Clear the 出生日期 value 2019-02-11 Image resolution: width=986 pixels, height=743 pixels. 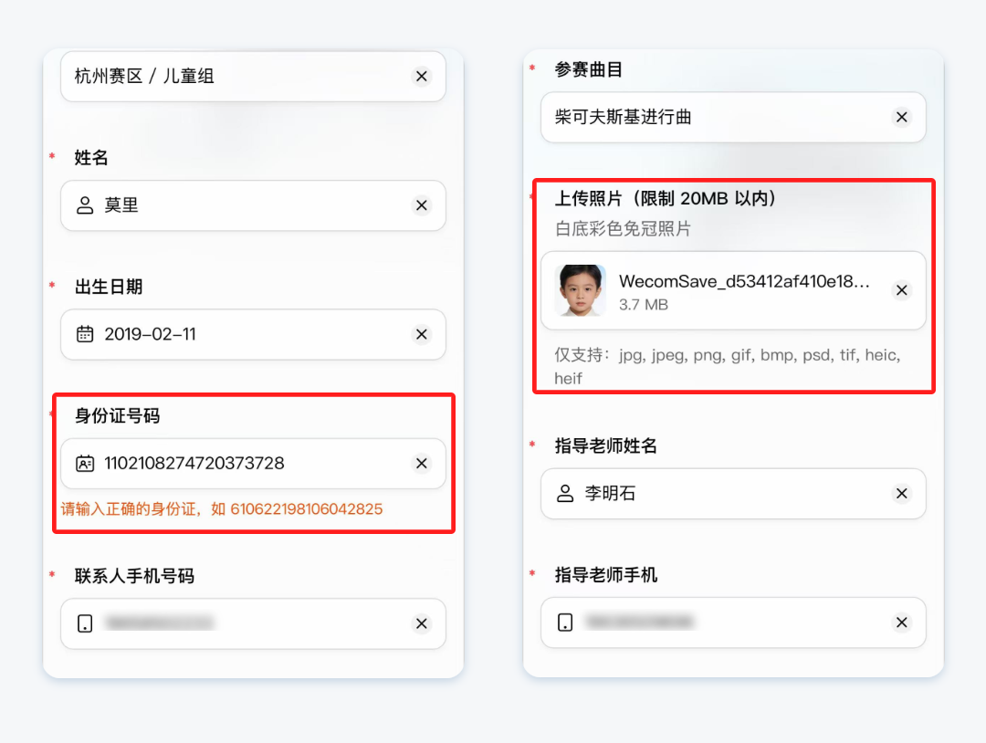coord(422,334)
